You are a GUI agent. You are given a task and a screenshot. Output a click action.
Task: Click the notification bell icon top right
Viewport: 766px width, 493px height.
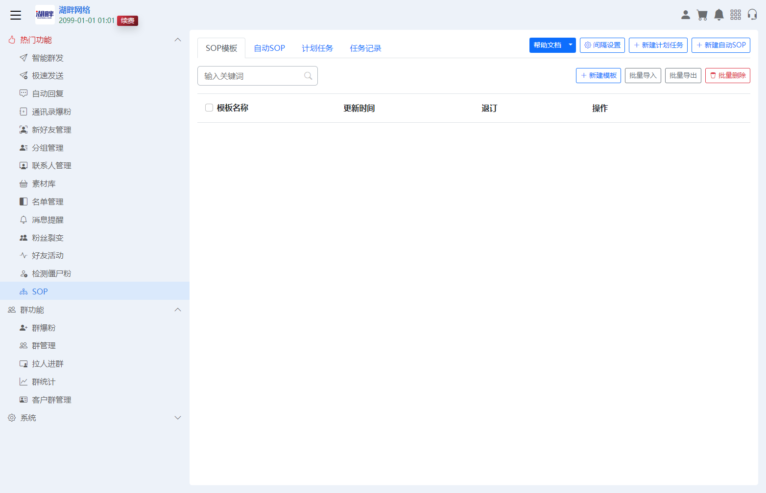pyautogui.click(x=719, y=15)
